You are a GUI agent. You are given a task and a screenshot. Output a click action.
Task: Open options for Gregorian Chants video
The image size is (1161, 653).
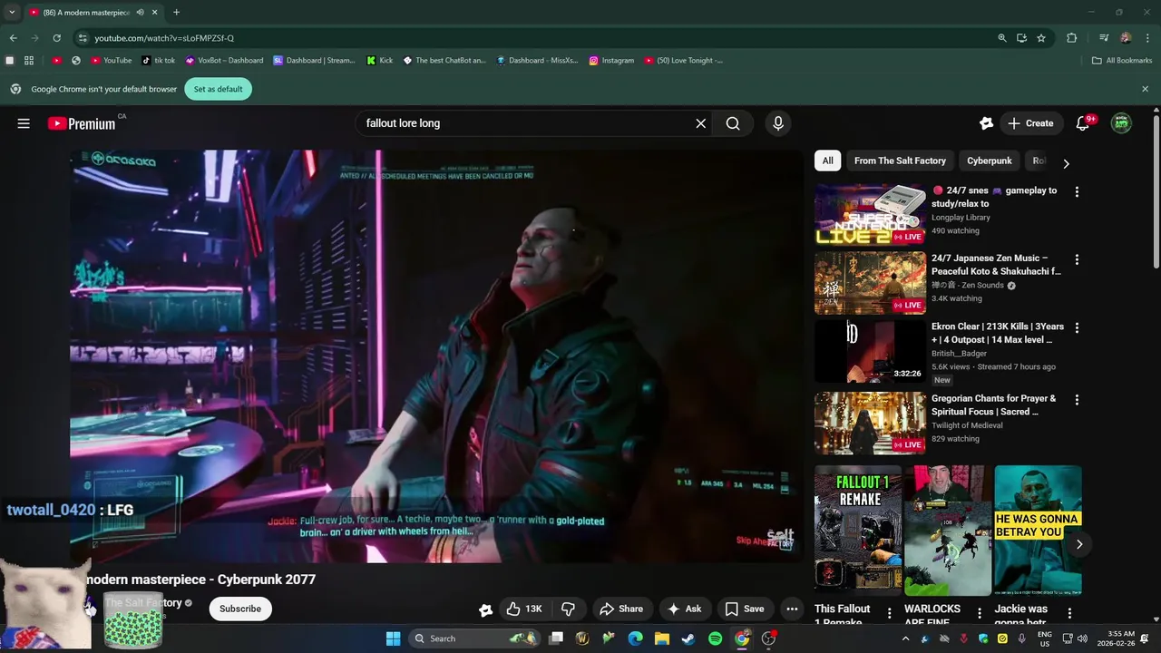[1077, 400]
